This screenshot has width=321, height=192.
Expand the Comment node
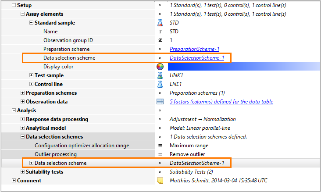(x=14, y=181)
